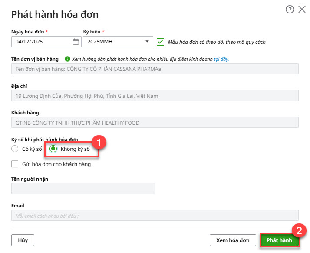
Task: Toggle the Mẫu hóa đơn theo mã quy cách checkbox
Action: pyautogui.click(x=161, y=42)
